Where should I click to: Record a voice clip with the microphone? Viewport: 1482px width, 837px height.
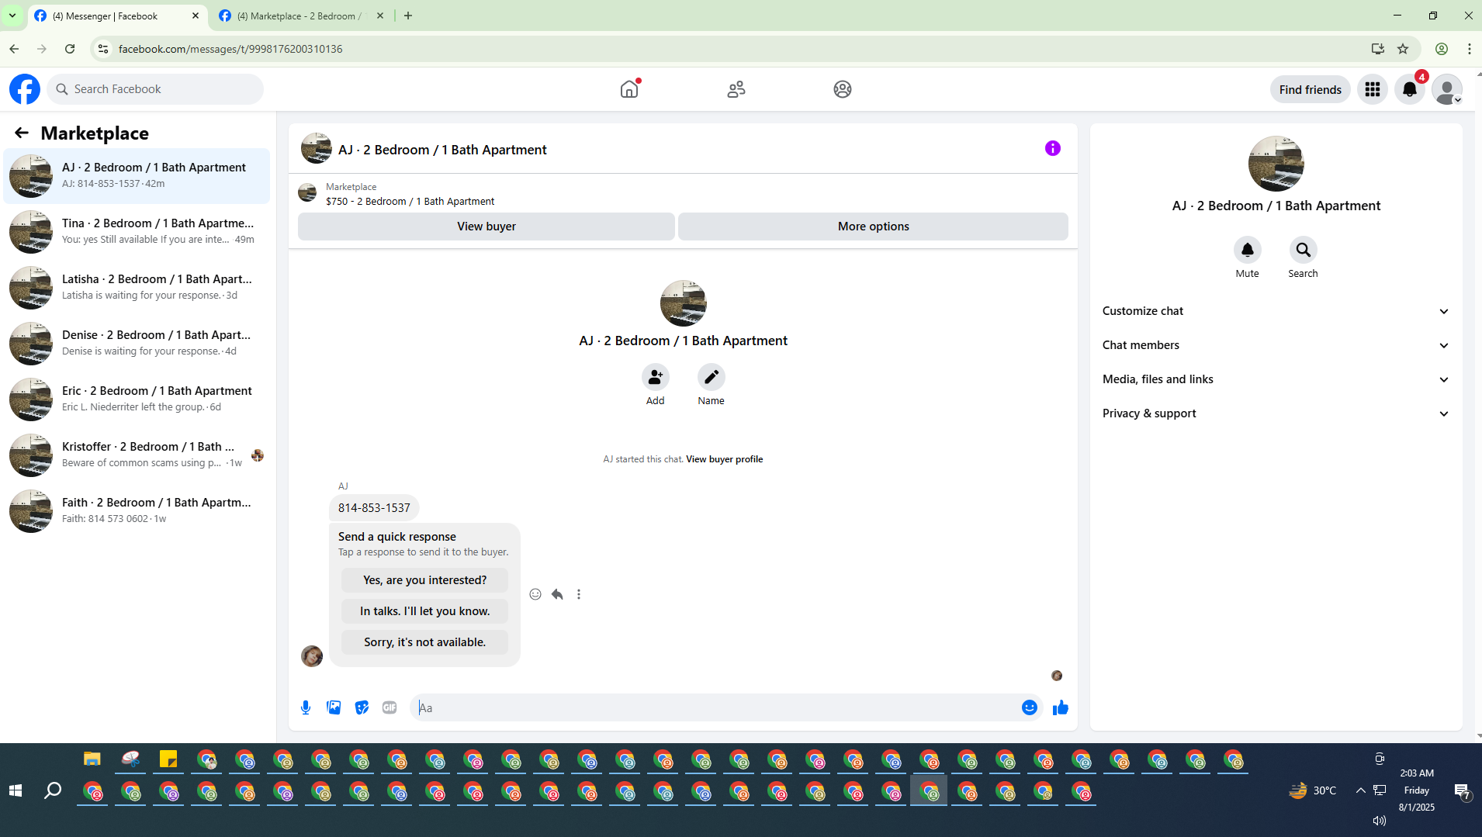click(x=306, y=707)
